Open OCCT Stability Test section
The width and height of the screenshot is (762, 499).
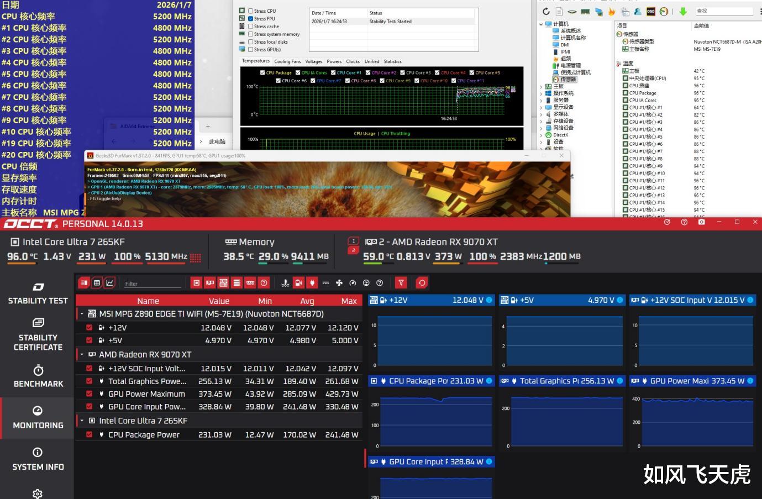[x=38, y=293]
